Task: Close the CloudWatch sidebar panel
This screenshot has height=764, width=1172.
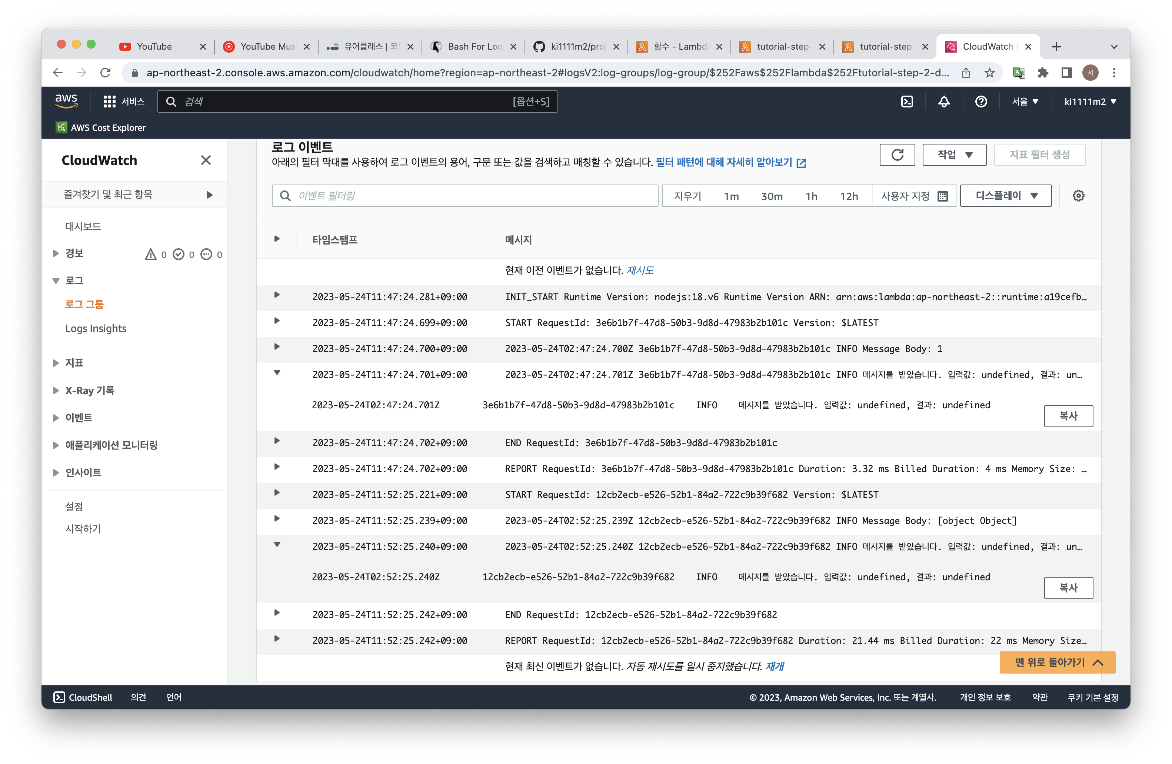Action: click(206, 160)
